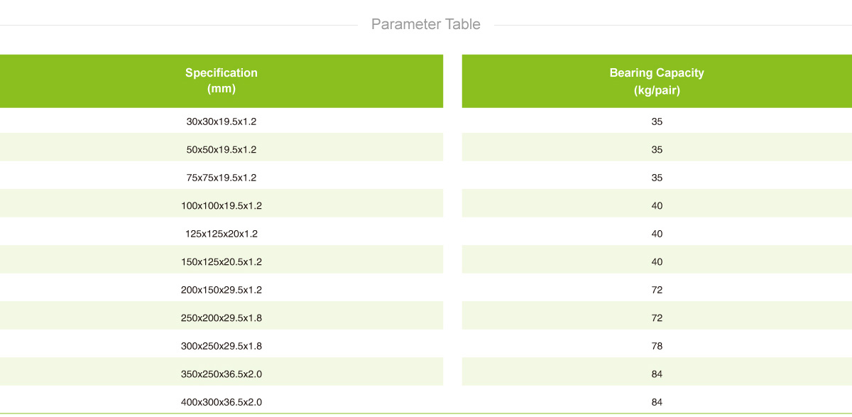Select the 30x30x19.5x1.2 specification cell
Screen dimensions: 852x417
tap(222, 121)
